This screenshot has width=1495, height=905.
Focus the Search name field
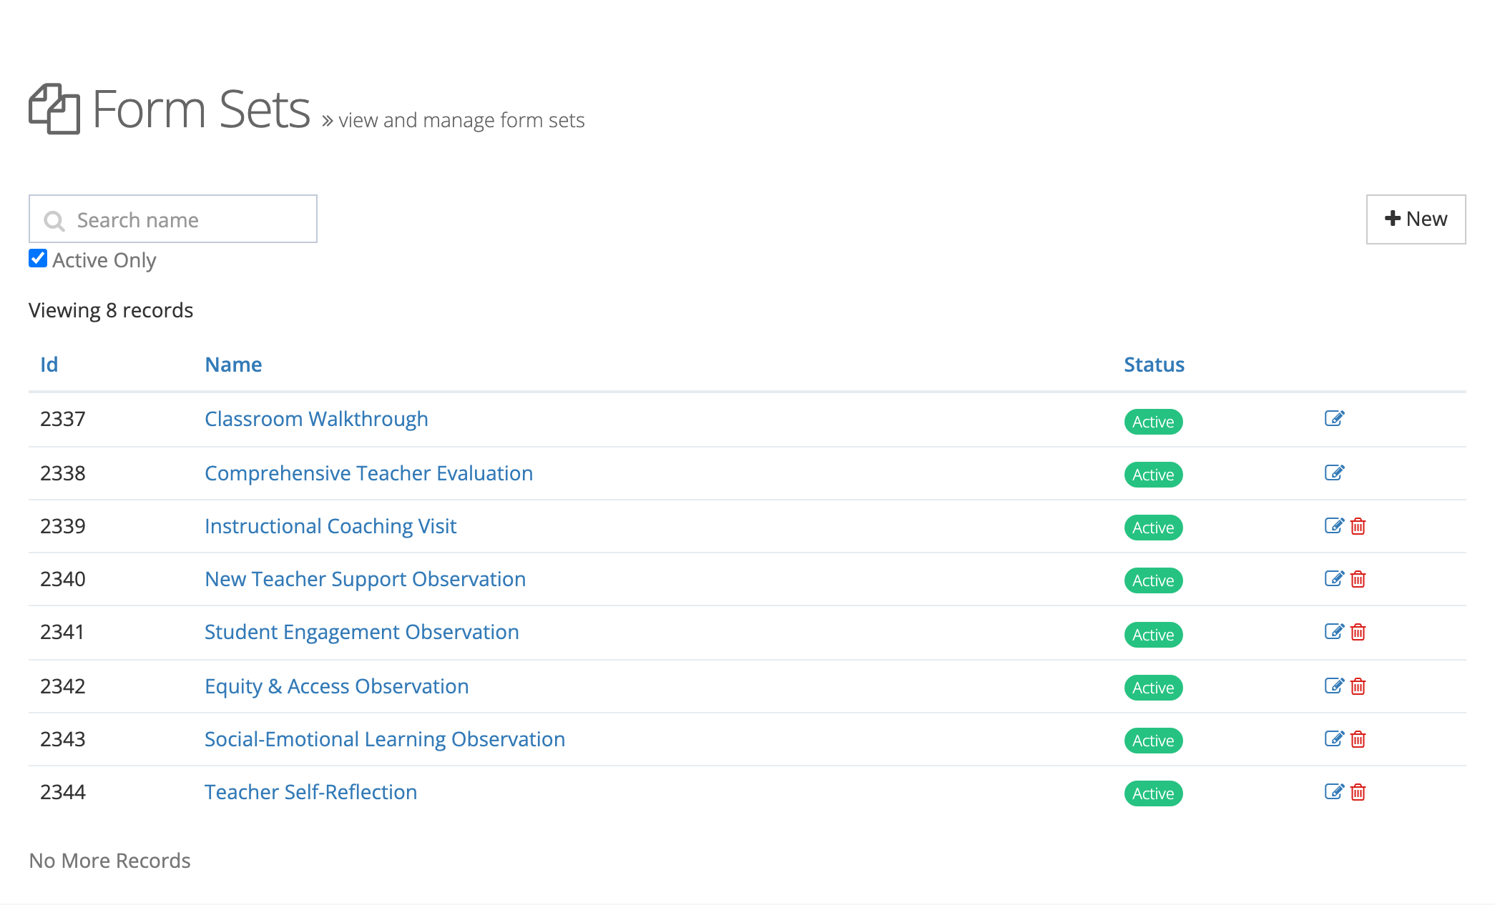tap(173, 219)
